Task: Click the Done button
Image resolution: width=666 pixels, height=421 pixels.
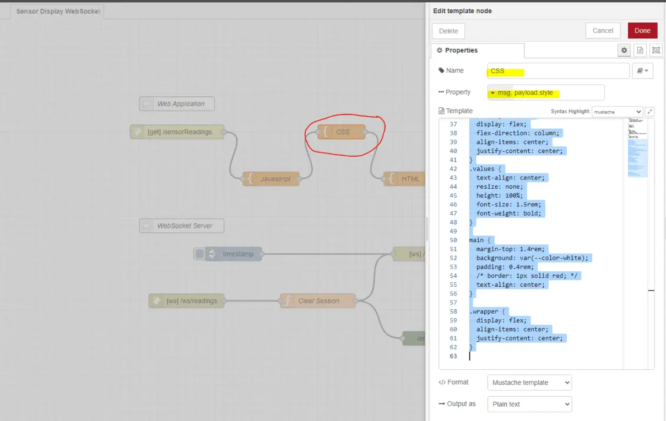Action: (642, 30)
